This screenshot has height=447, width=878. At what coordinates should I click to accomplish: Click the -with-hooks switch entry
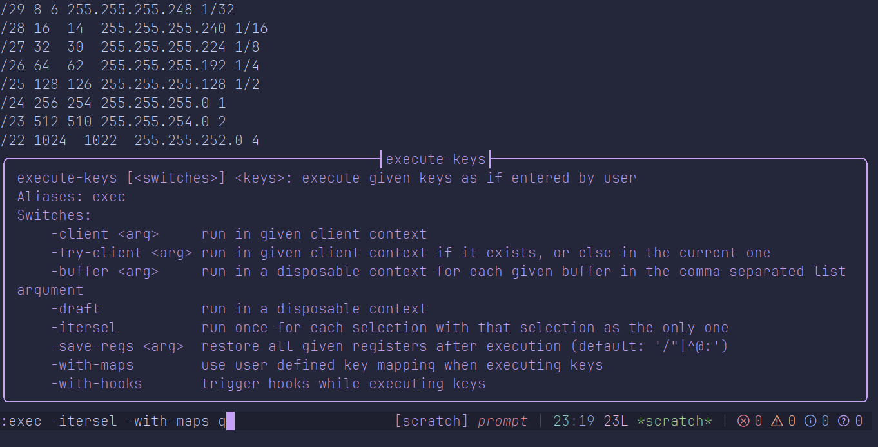tap(96, 384)
